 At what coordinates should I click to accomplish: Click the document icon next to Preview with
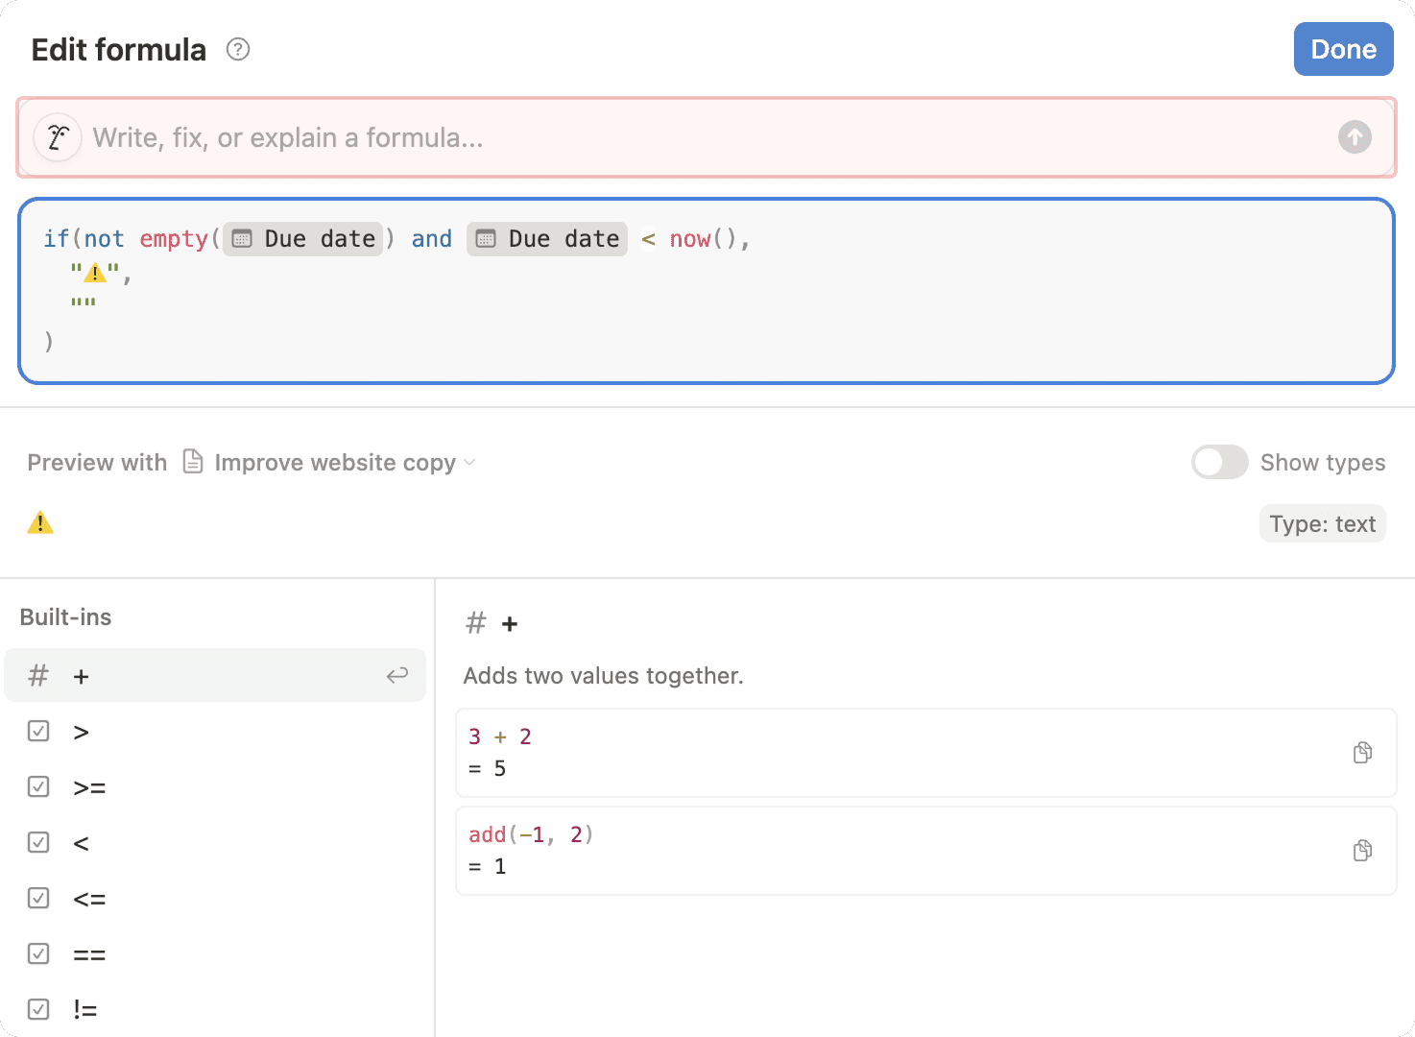(192, 462)
